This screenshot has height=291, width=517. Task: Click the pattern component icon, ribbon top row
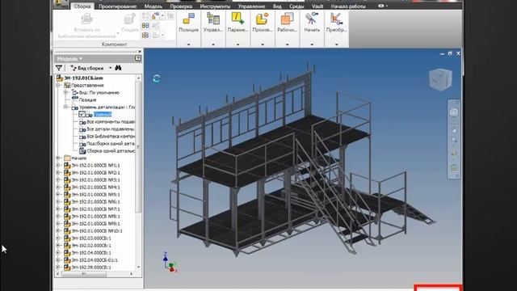click(145, 16)
